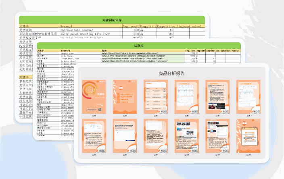
Task: Click title 'Why Are Wide Flange Beams Integral...'
Action: coord(134,56)
